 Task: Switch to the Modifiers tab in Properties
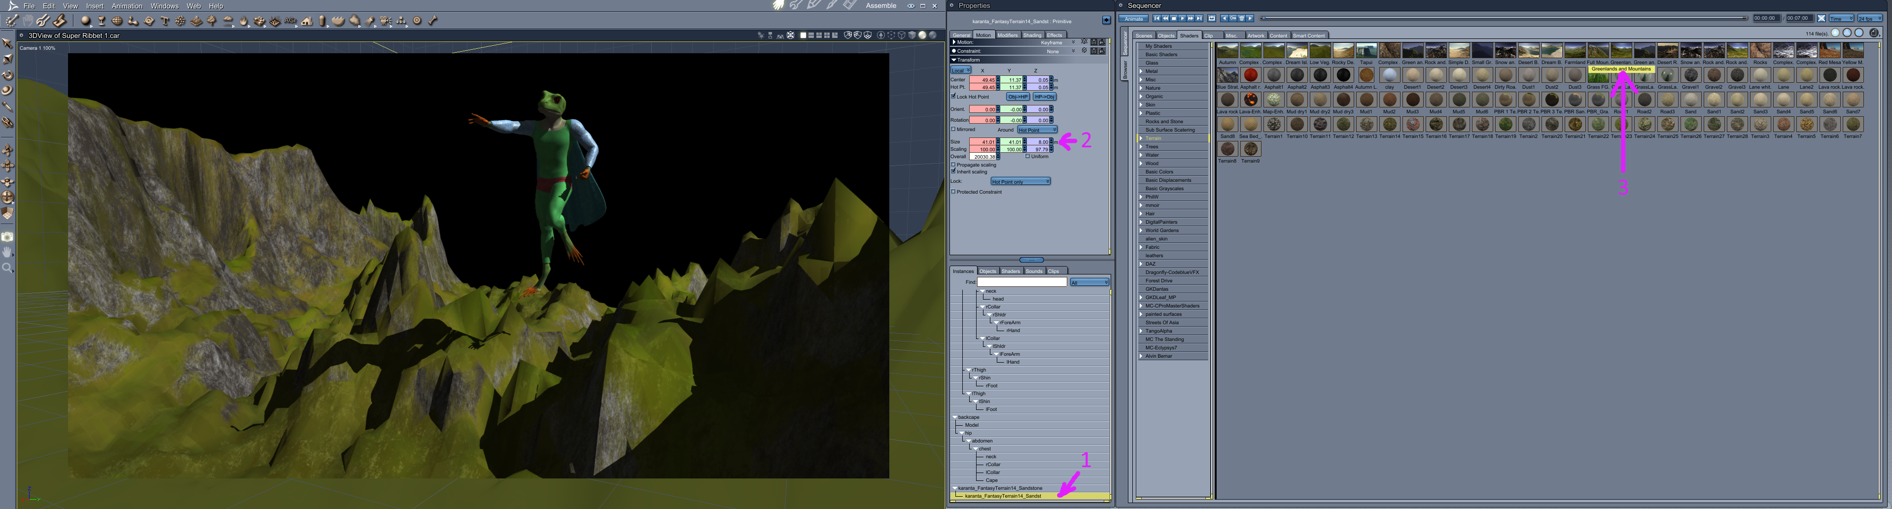click(1008, 35)
